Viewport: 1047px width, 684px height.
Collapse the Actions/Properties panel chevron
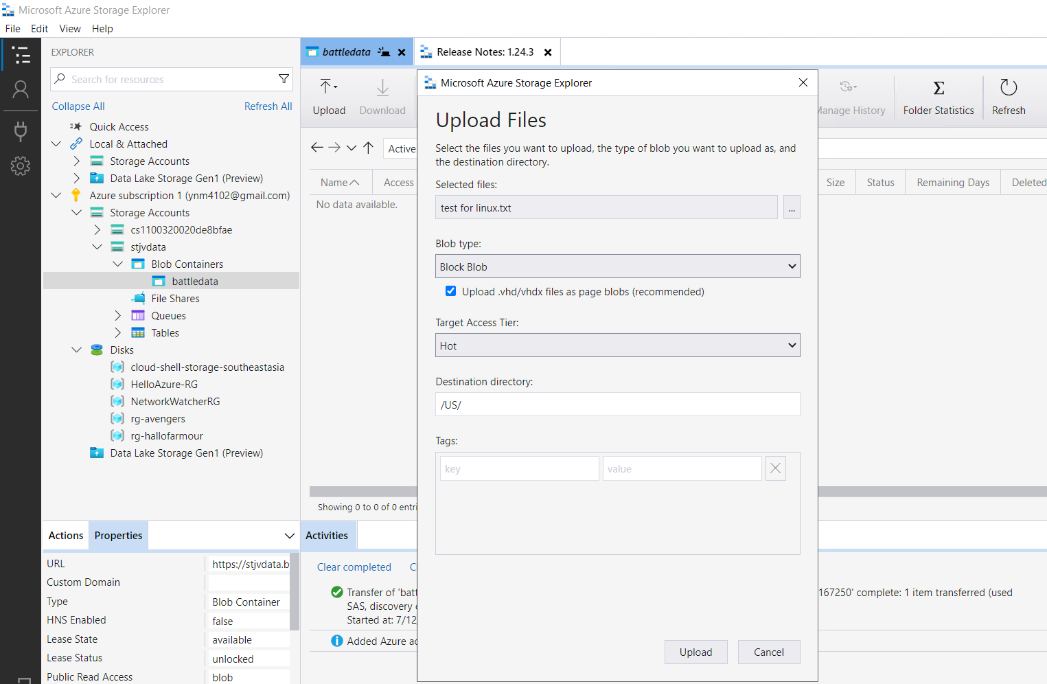coord(290,536)
